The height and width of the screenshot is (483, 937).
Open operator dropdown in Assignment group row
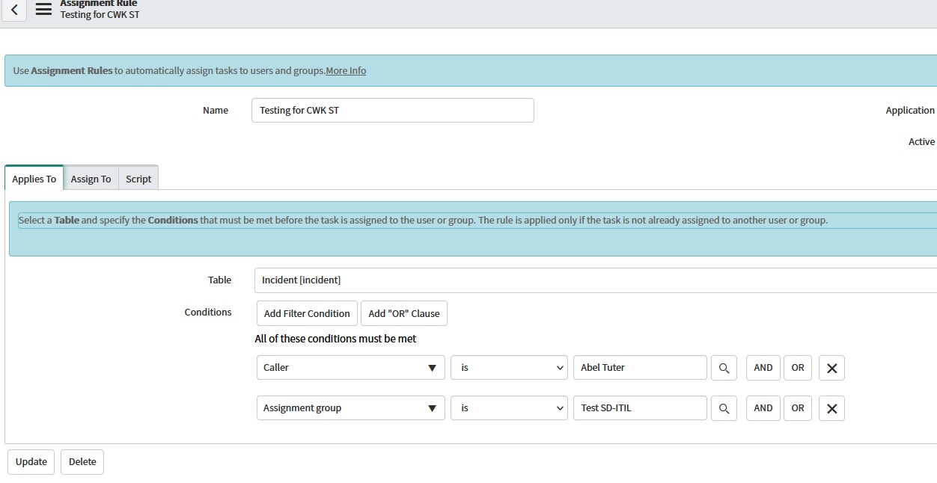click(x=509, y=408)
